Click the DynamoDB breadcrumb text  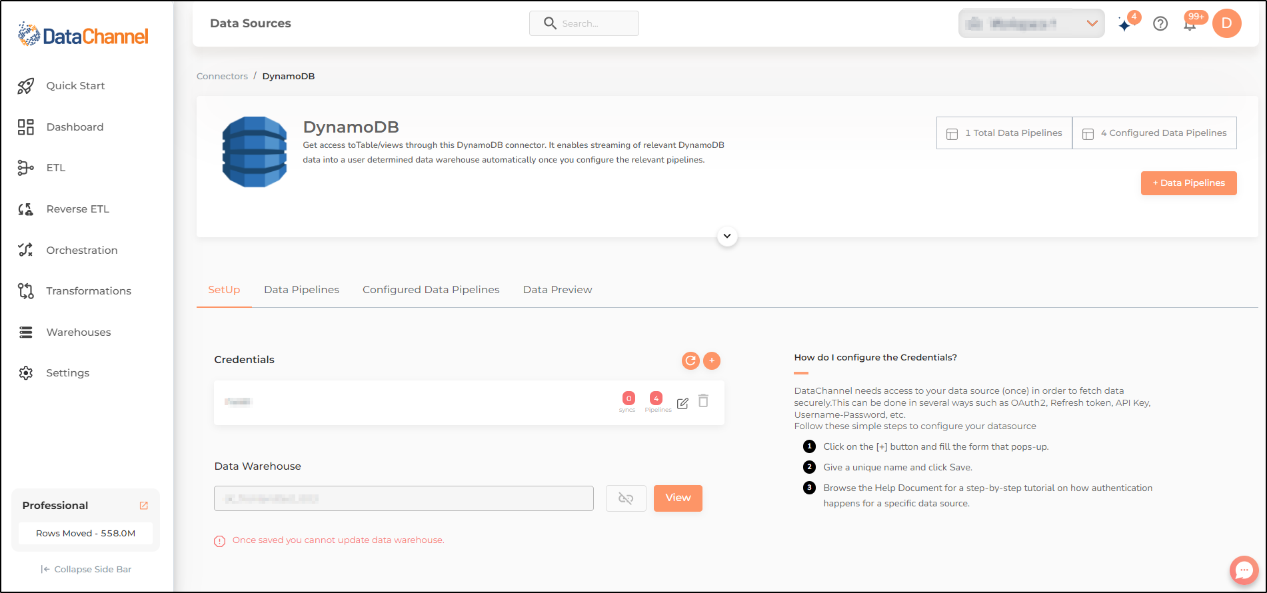pyautogui.click(x=289, y=76)
